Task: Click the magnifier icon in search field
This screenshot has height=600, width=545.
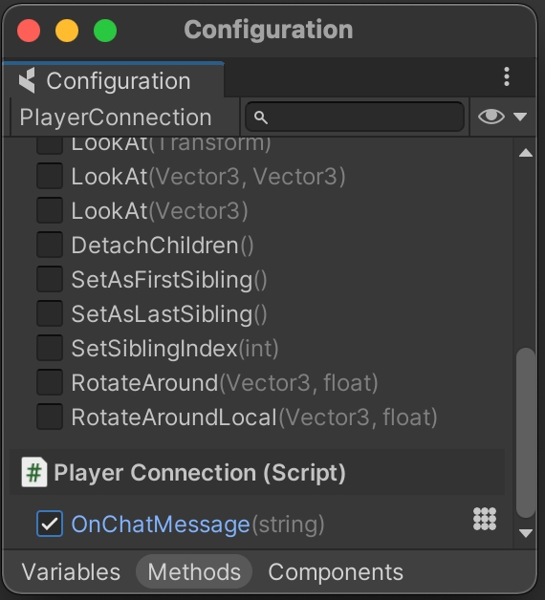Action: click(x=260, y=118)
